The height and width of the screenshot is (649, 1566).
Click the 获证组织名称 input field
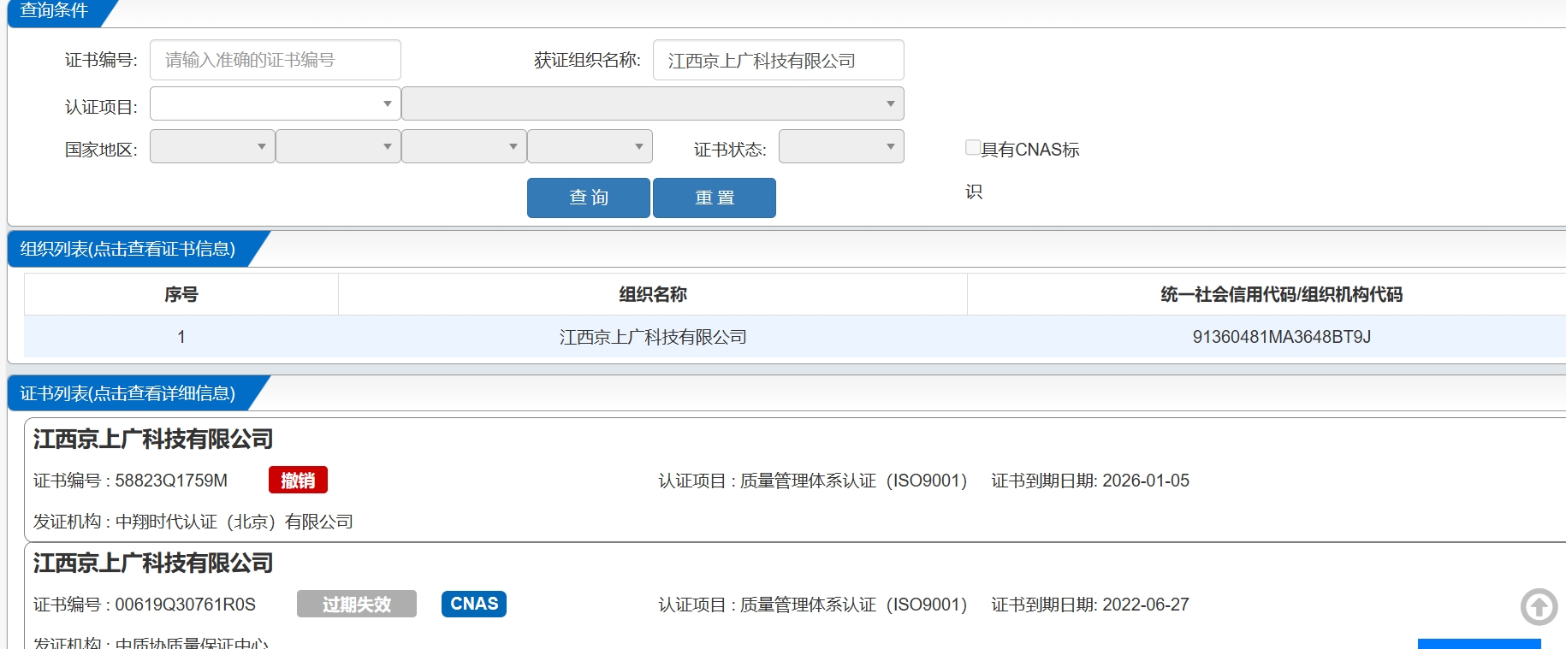pyautogui.click(x=779, y=60)
